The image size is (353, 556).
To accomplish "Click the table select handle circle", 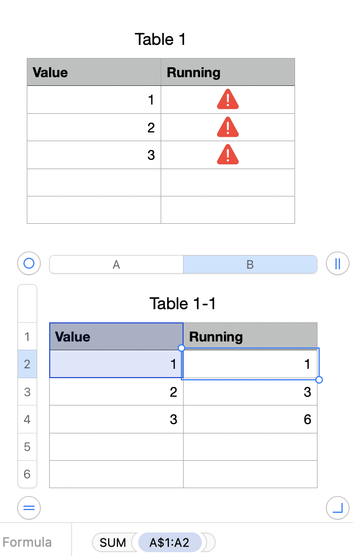I will click(x=29, y=264).
